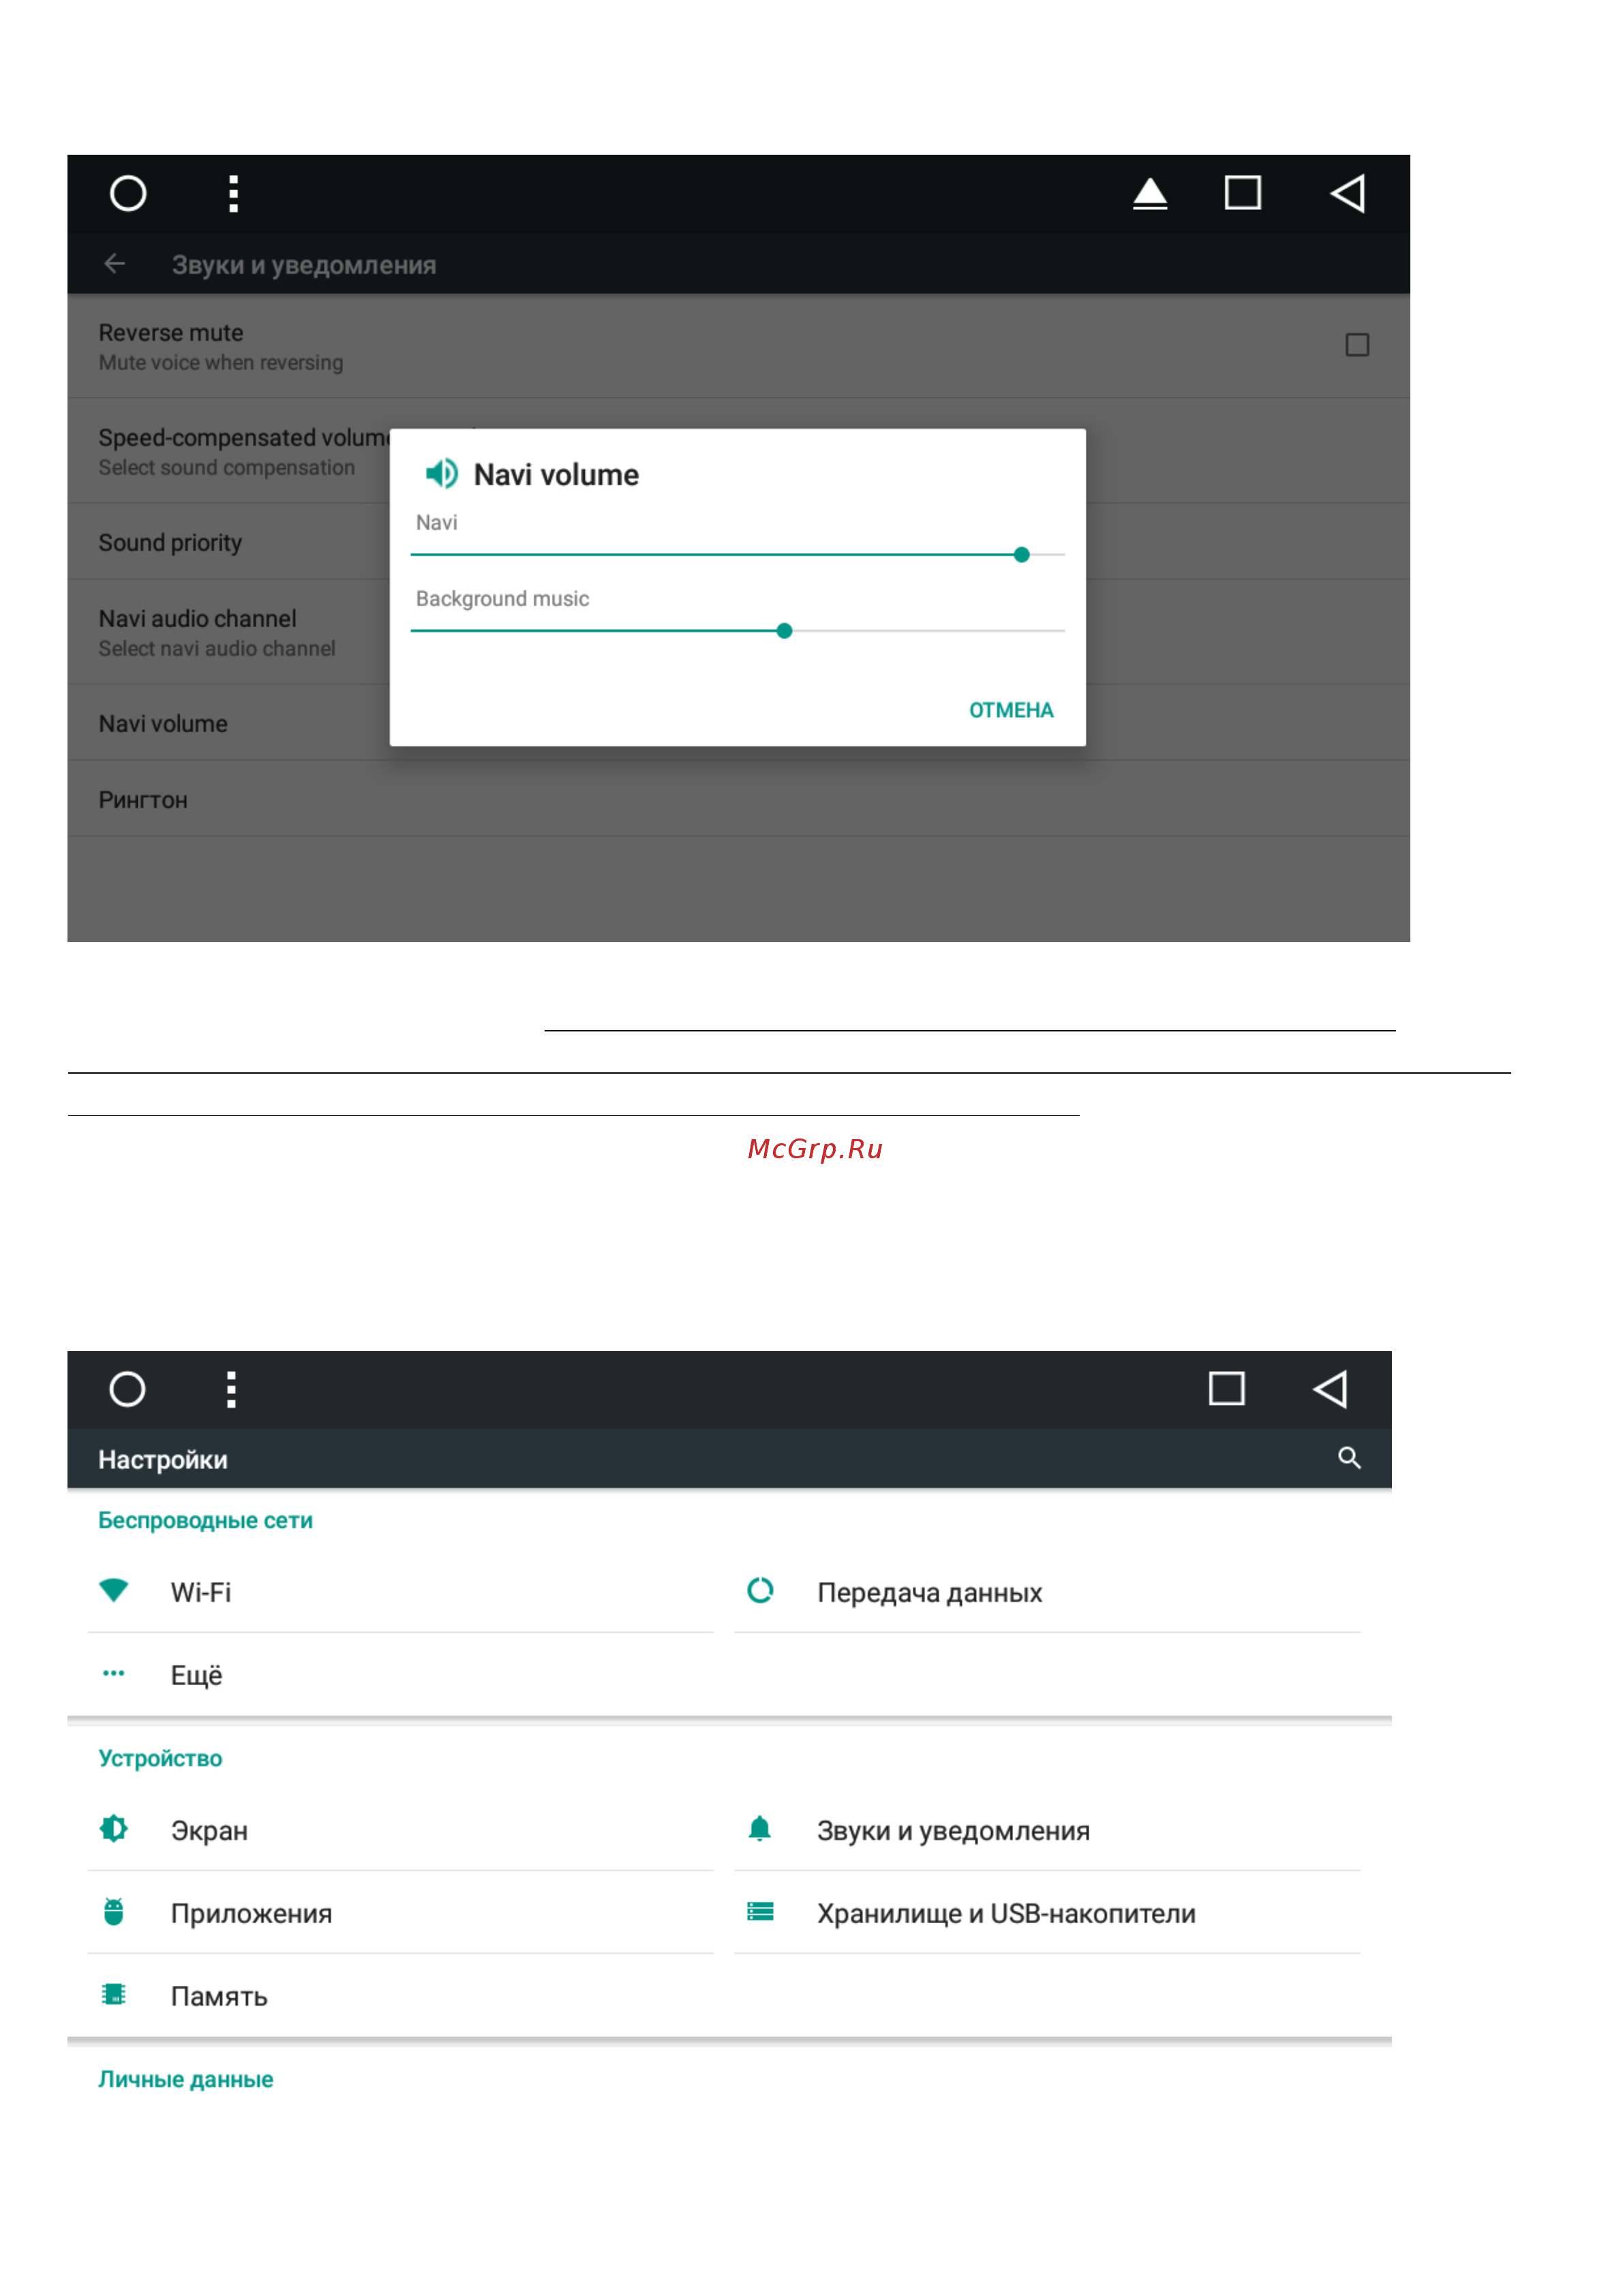
Task: Click the memory chip Память icon
Action: 114,1995
